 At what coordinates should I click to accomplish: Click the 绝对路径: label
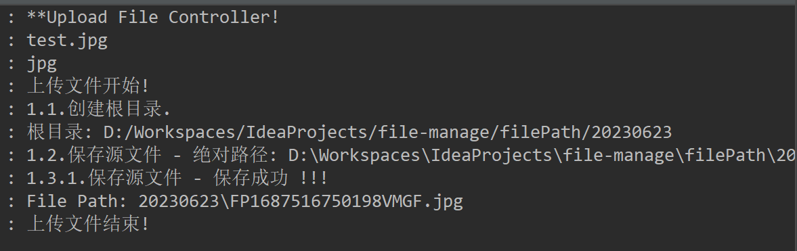pyautogui.click(x=236, y=155)
